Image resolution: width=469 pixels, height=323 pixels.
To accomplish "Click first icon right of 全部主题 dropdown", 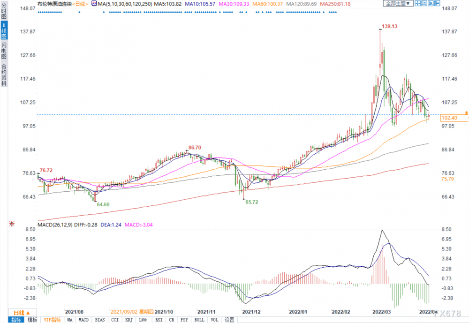I will click(418, 4).
